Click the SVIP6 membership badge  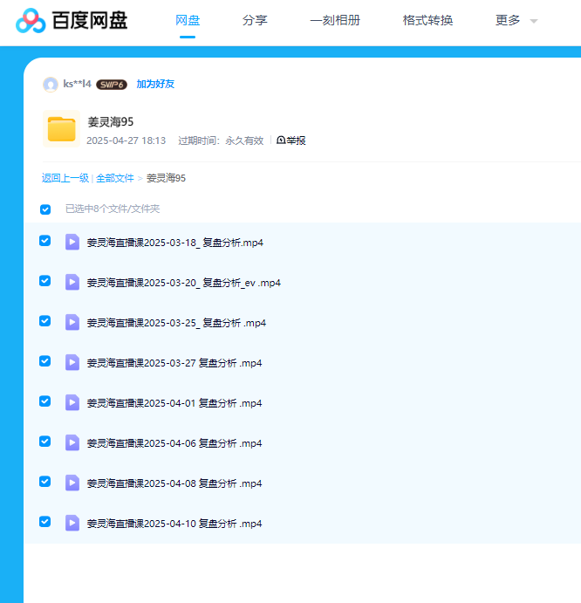(x=112, y=85)
